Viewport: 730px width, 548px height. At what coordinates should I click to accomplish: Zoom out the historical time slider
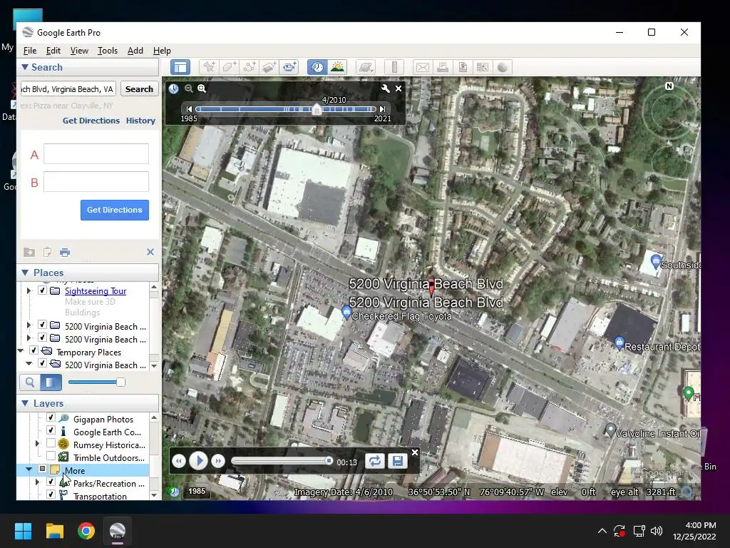tap(188, 88)
